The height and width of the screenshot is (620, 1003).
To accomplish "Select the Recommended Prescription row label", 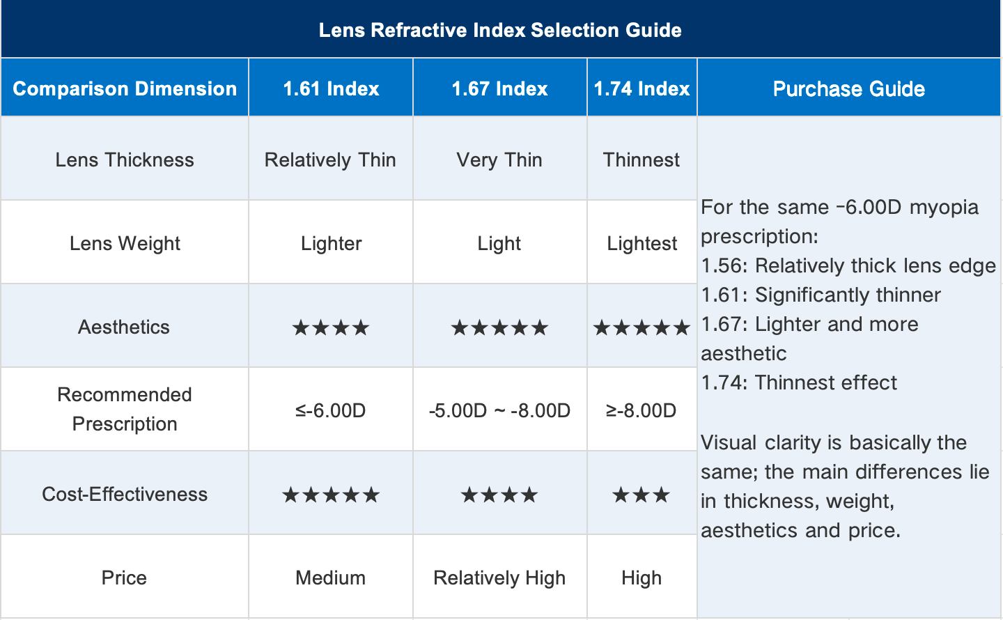I will point(125,409).
